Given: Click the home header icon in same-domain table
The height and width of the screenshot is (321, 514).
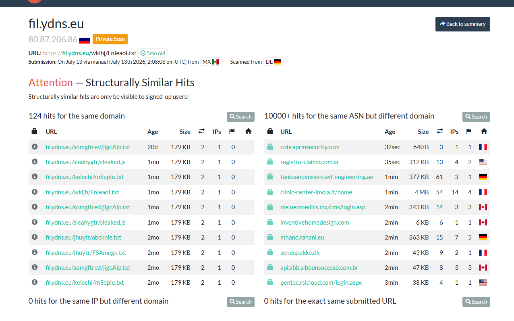Looking at the screenshot, I should coord(248,131).
